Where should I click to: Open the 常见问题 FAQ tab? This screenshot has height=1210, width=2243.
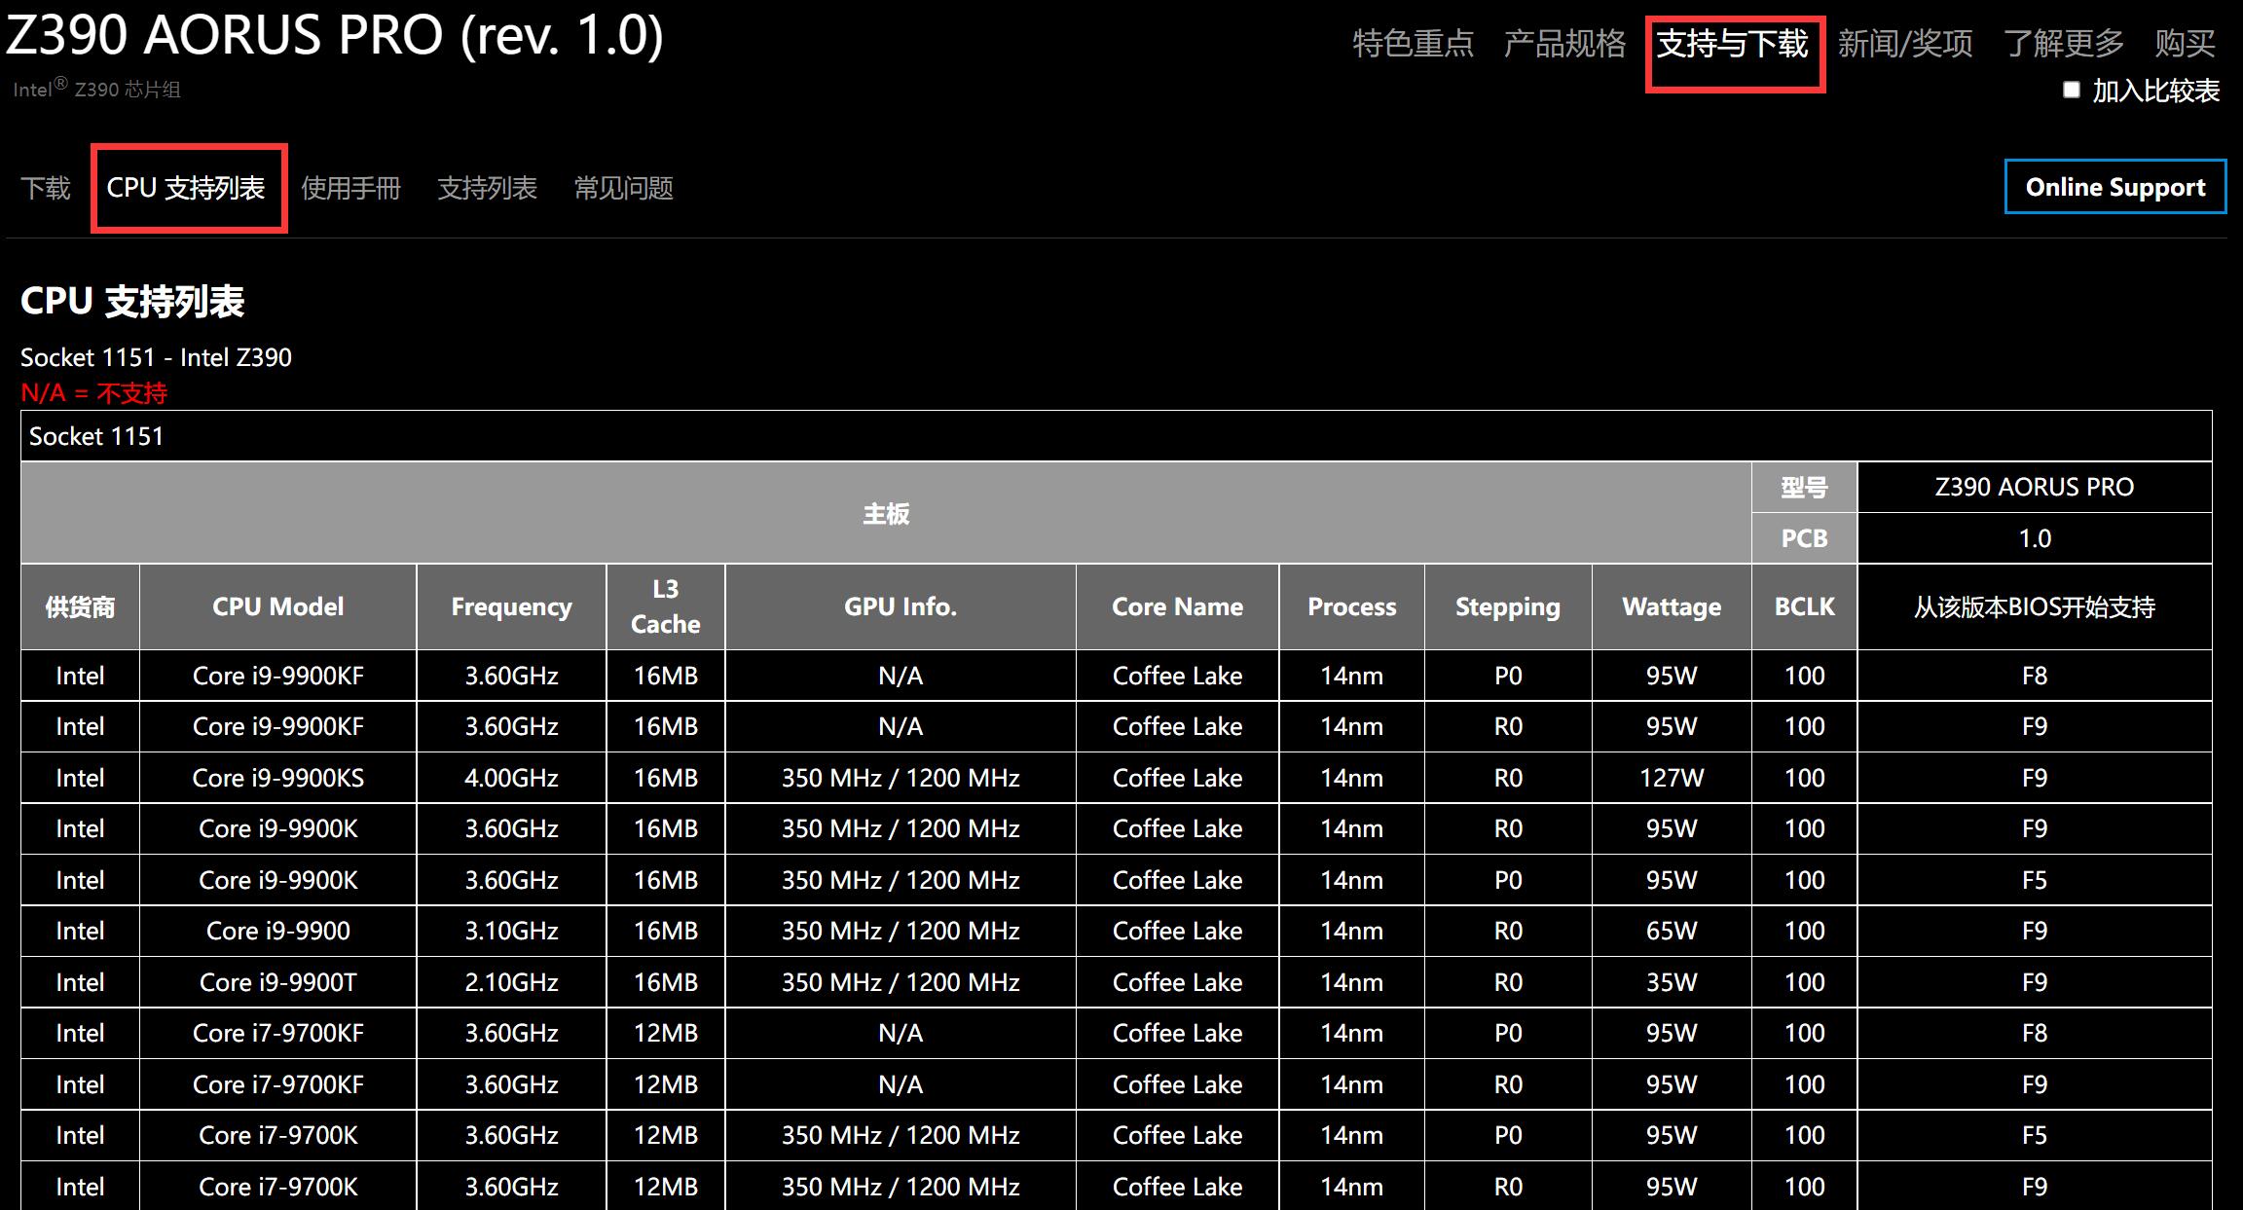pyautogui.click(x=623, y=188)
